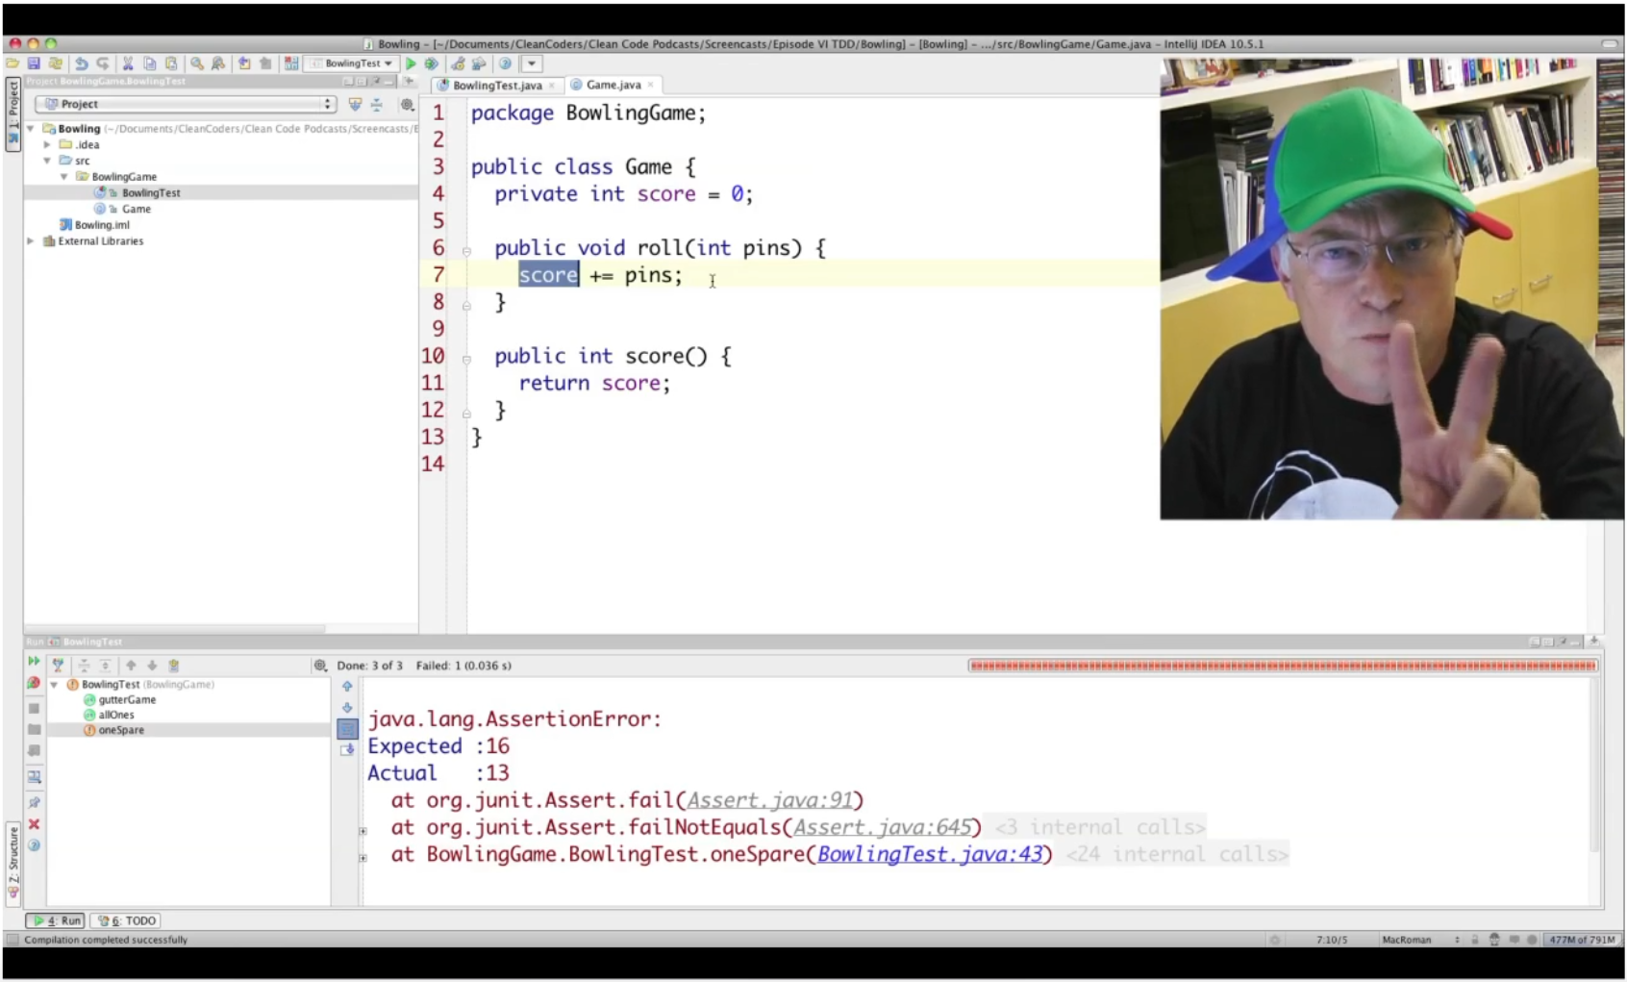Paste from clipboard using the toolbar icon
Image resolution: width=1627 pixels, height=982 pixels.
tap(171, 63)
